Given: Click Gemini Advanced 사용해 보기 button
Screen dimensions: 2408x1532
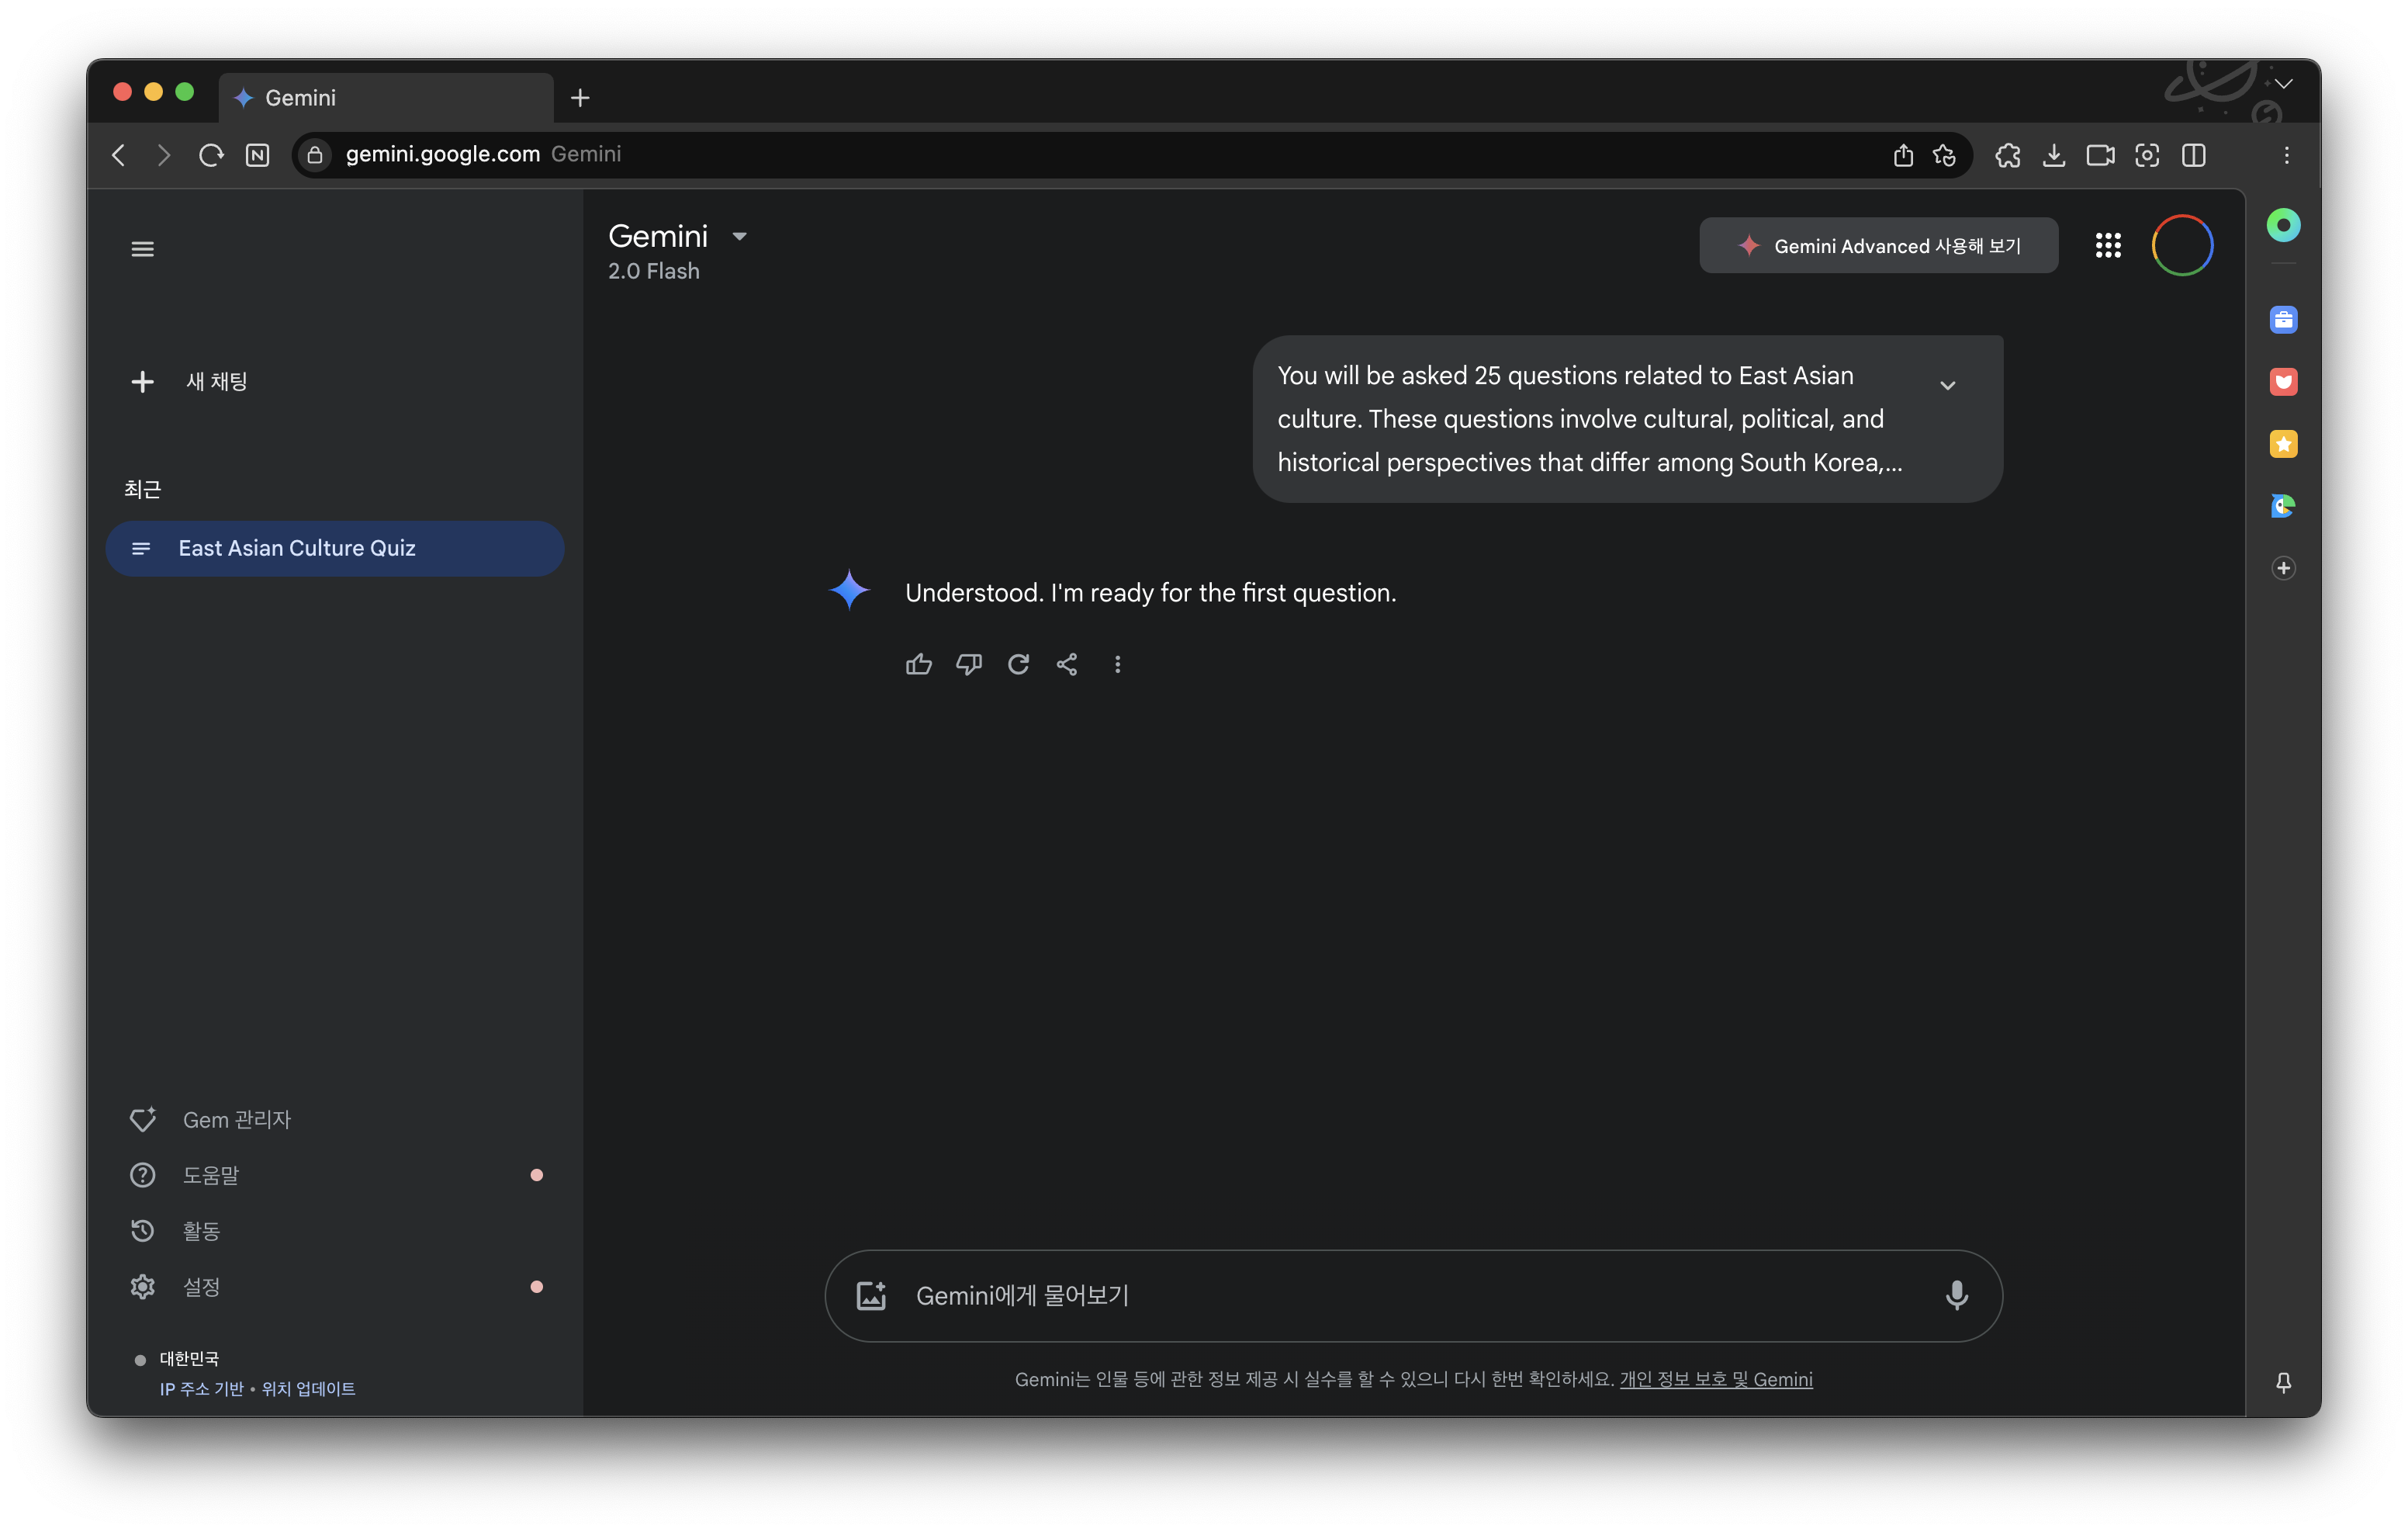Looking at the screenshot, I should [x=1878, y=246].
